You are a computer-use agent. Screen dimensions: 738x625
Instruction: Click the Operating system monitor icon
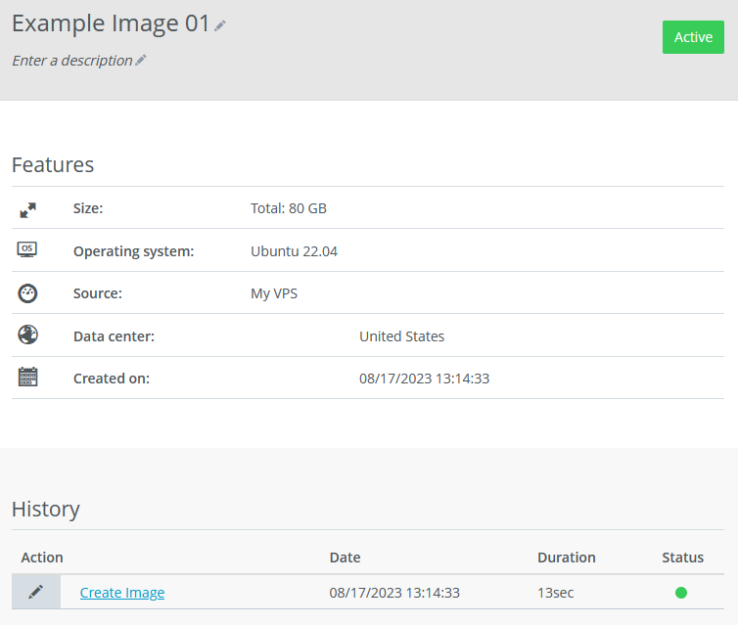(x=27, y=250)
